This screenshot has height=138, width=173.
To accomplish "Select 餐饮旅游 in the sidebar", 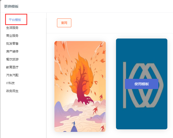I will pos(12,59).
